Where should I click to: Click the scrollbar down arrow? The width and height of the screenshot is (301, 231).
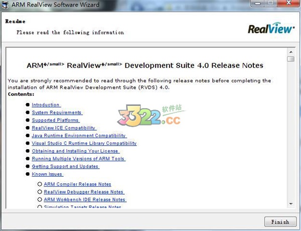[291, 204]
